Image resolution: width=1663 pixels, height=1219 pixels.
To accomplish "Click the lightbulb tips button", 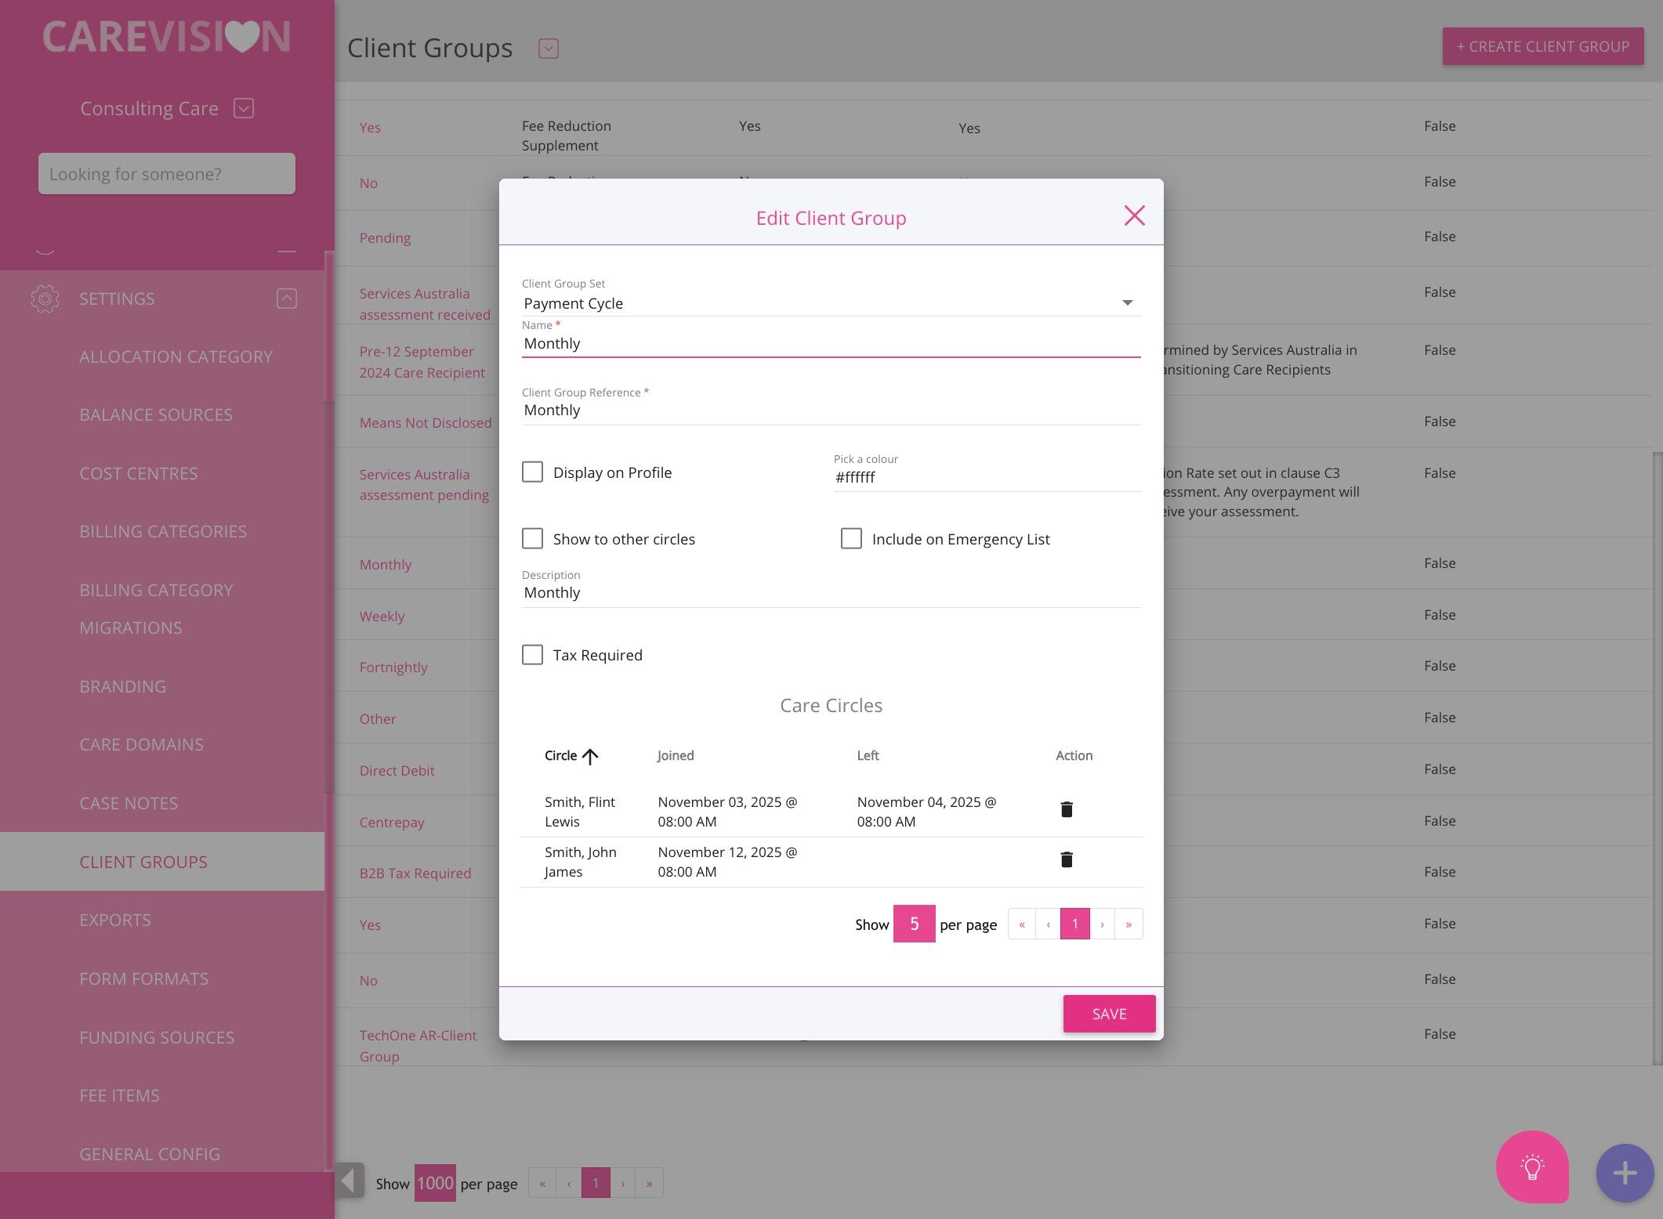I will 1531,1167.
